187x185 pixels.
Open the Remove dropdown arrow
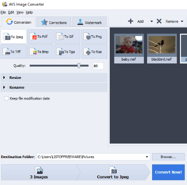pyautogui.click(x=182, y=22)
